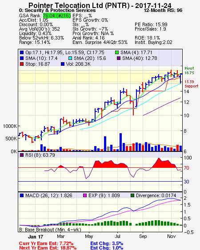Click the Security & Protection Services label
The image size is (200, 250).
click(x=60, y=11)
